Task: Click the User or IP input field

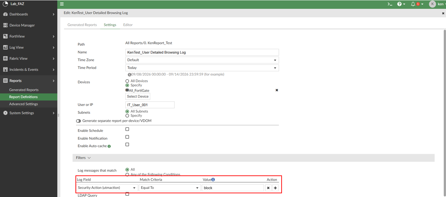Action: (150, 105)
